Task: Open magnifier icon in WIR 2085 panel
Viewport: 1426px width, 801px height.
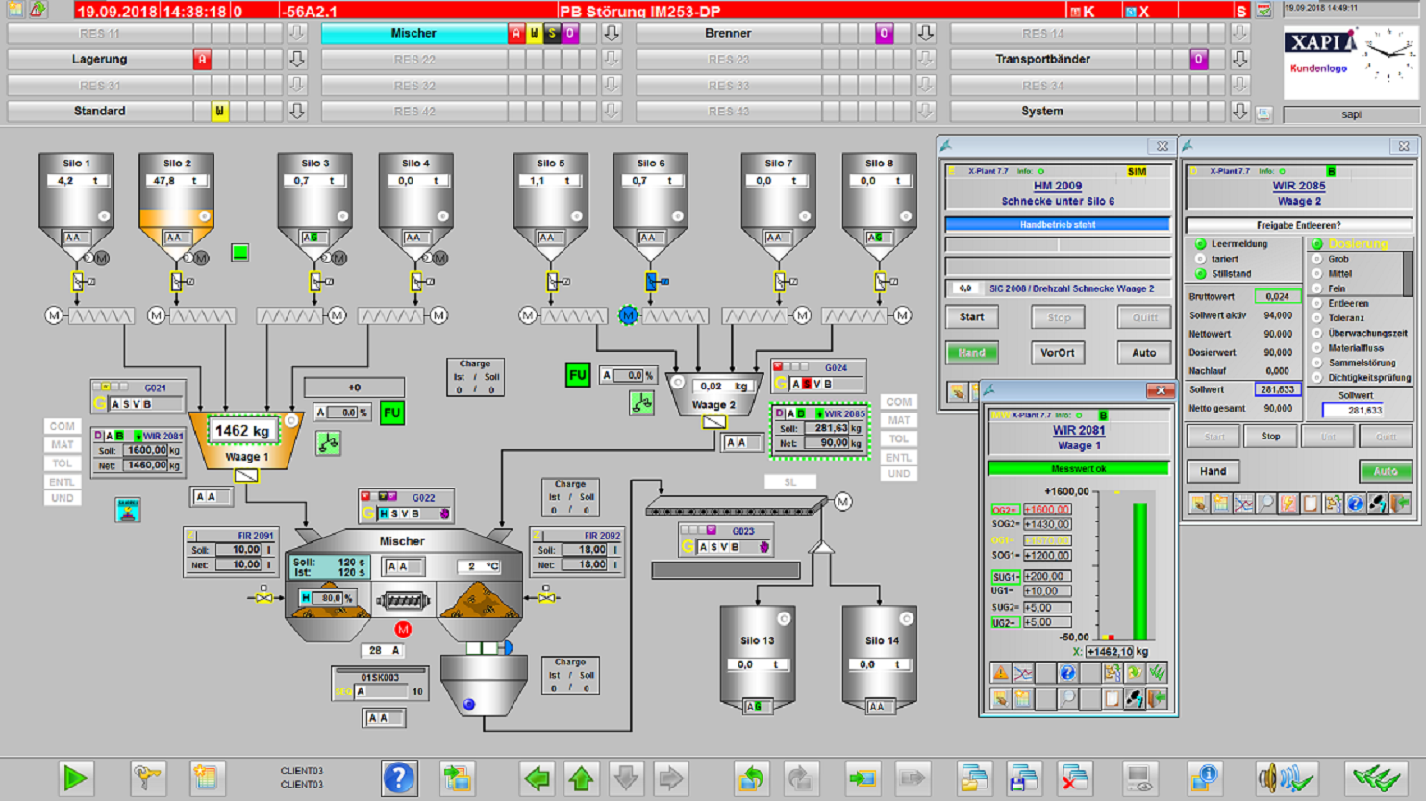Action: (1266, 503)
